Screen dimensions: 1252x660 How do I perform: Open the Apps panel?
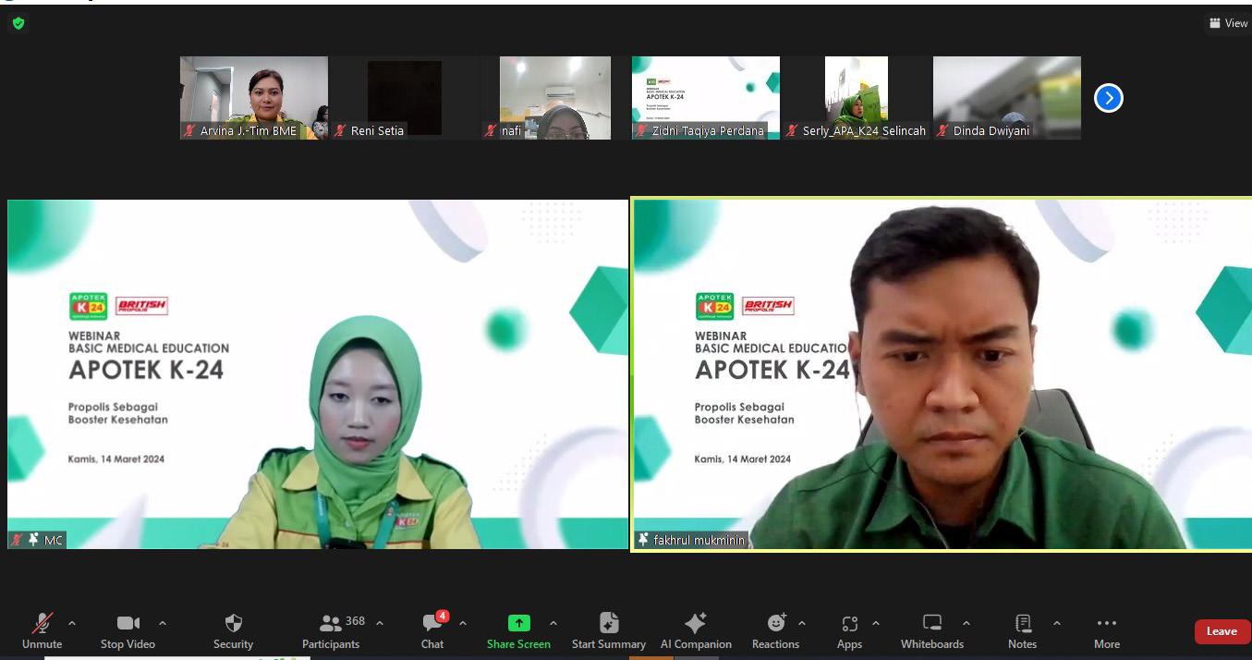point(849,631)
